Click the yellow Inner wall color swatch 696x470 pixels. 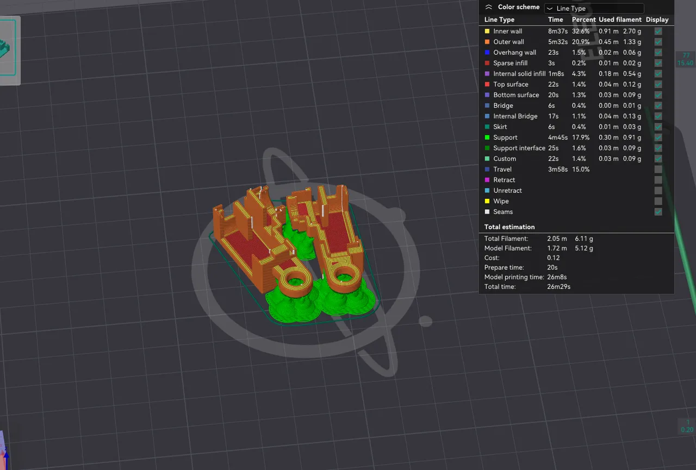[487, 32]
